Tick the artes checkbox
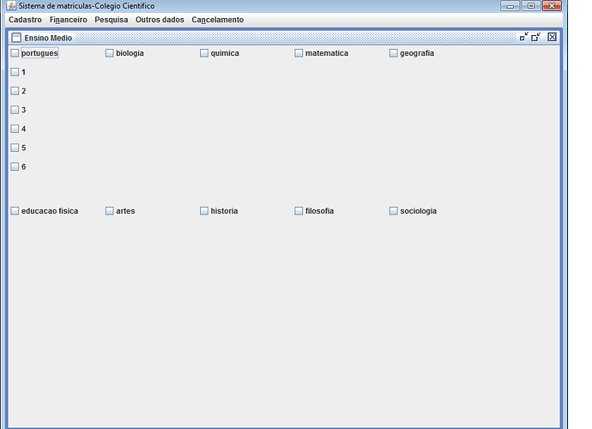 (110, 211)
